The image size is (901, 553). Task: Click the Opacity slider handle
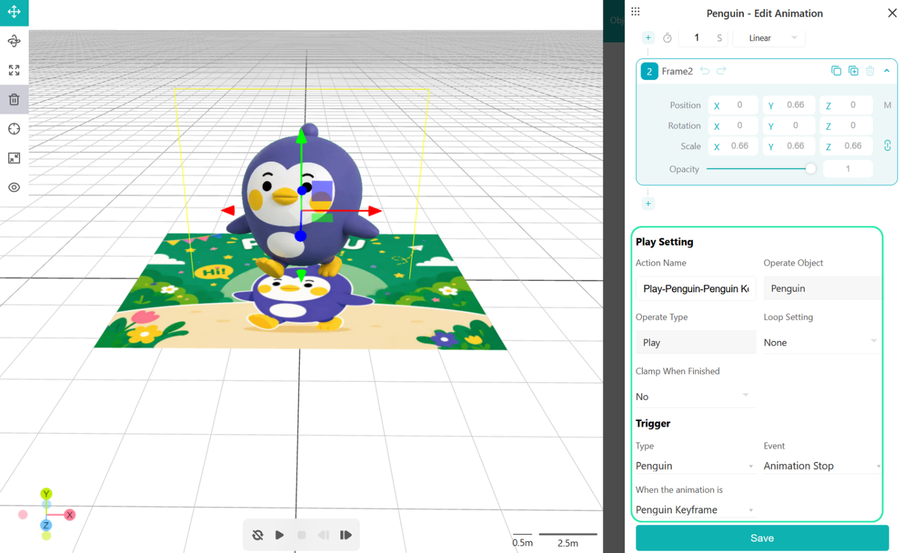(x=810, y=169)
